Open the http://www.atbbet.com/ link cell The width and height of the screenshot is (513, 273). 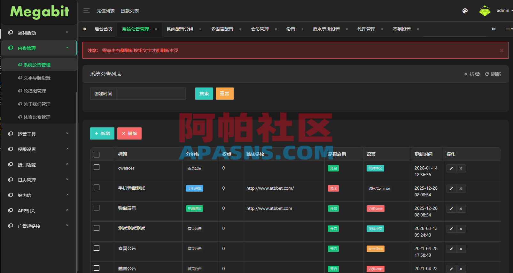pos(270,188)
